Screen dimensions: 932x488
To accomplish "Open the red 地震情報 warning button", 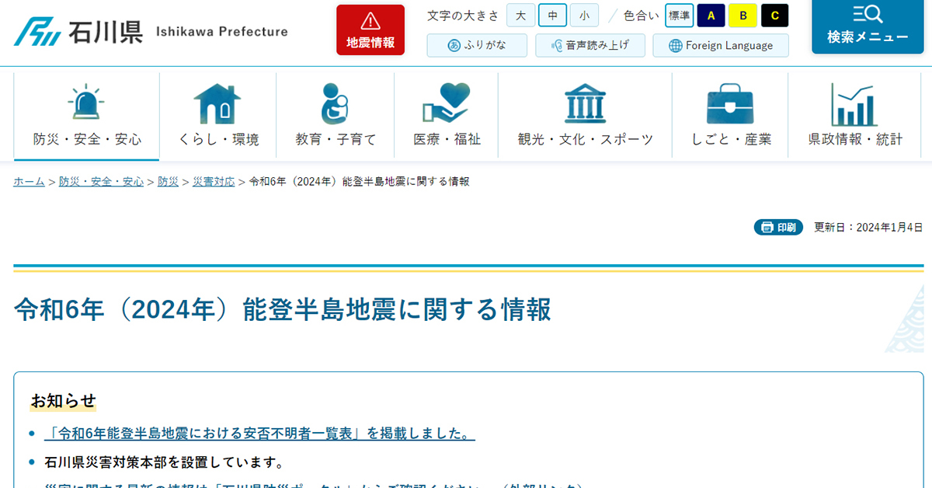I will [370, 30].
